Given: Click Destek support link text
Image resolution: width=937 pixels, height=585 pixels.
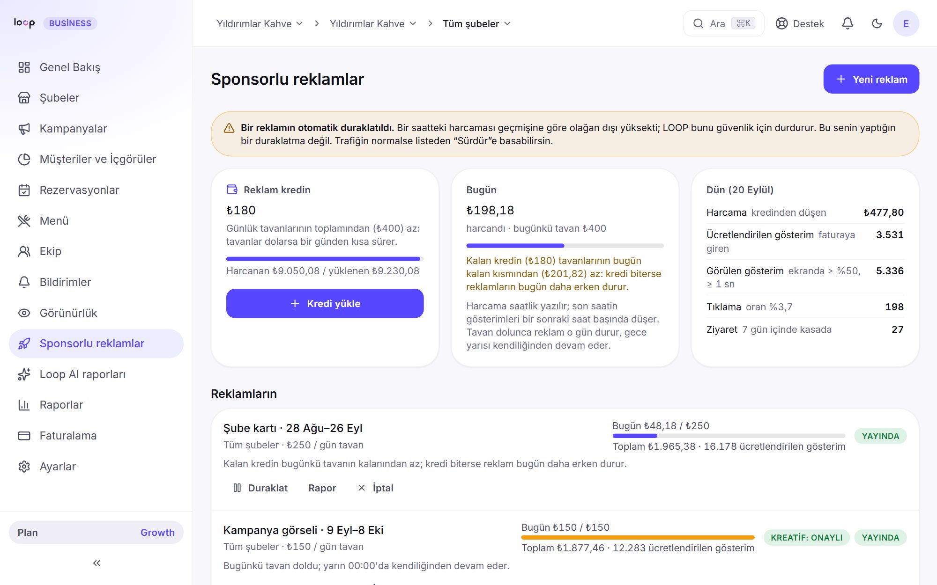Looking at the screenshot, I should [808, 23].
